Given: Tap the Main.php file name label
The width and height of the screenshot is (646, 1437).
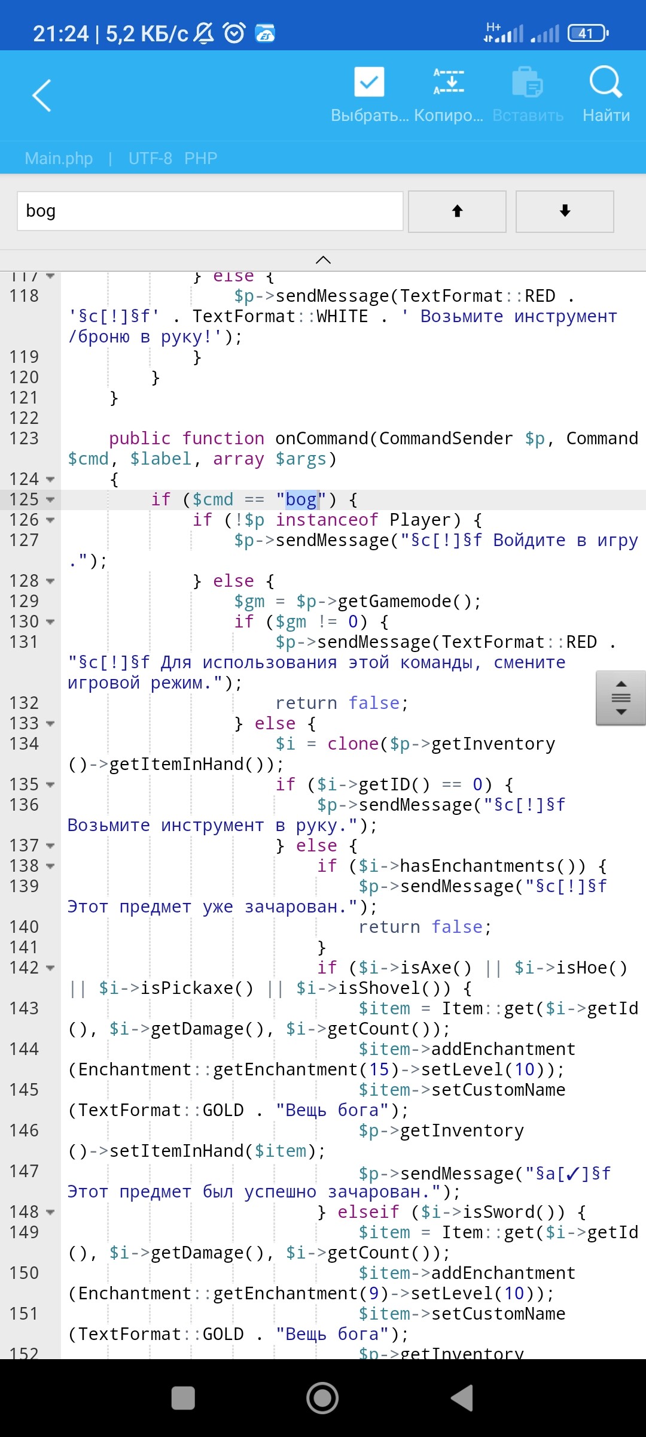Looking at the screenshot, I should point(59,159).
